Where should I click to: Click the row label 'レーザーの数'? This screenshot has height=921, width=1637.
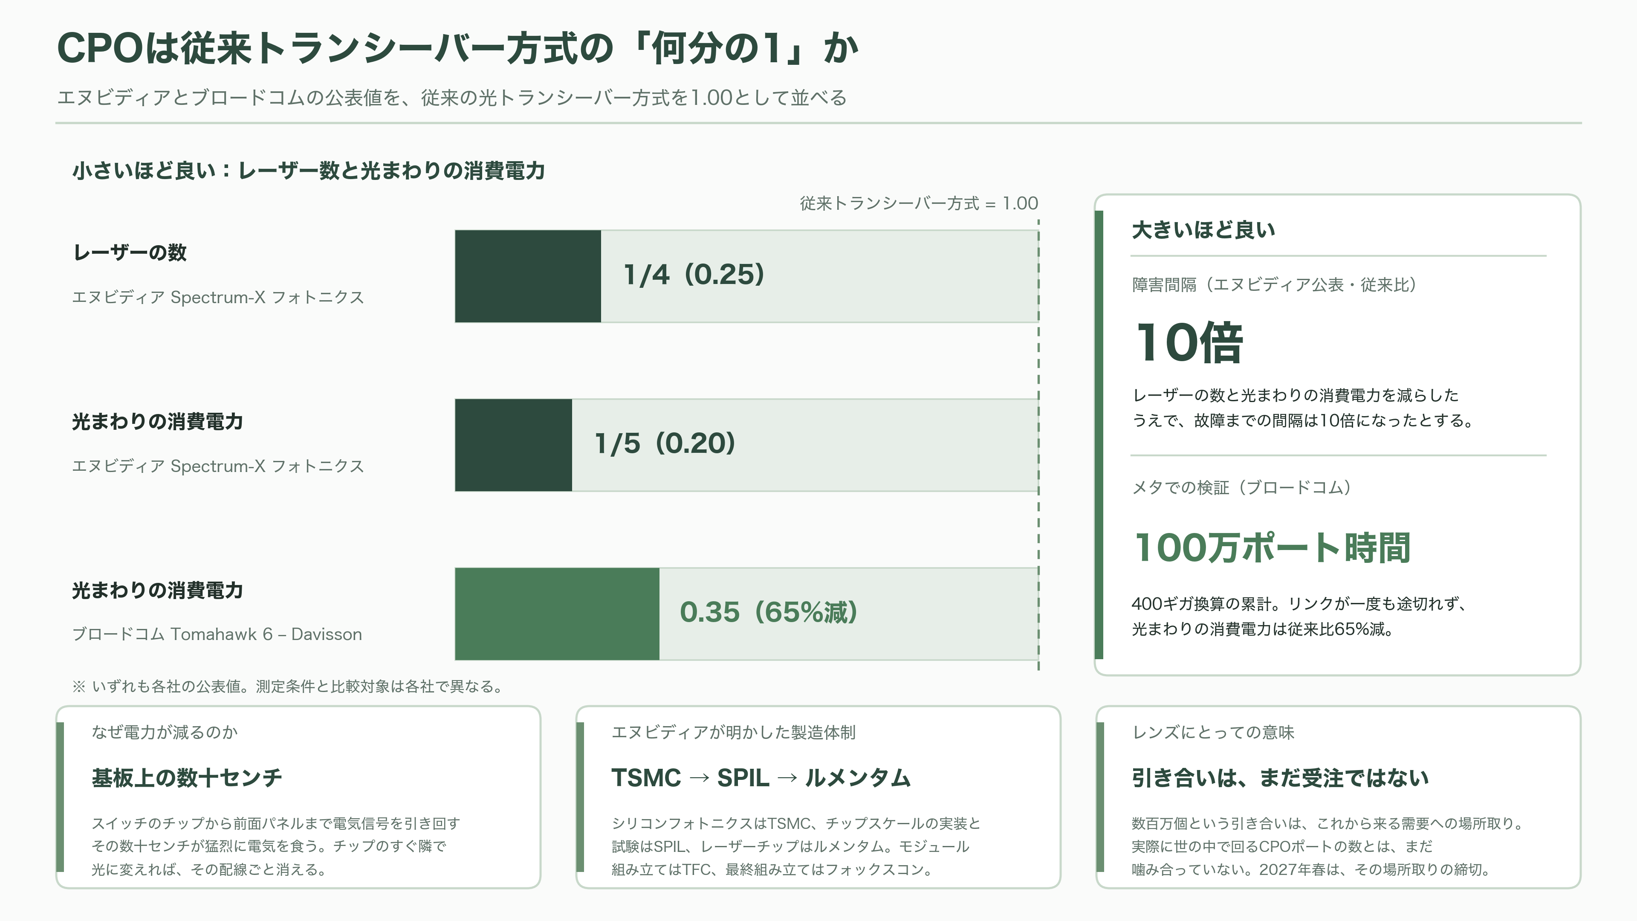pyautogui.click(x=130, y=252)
